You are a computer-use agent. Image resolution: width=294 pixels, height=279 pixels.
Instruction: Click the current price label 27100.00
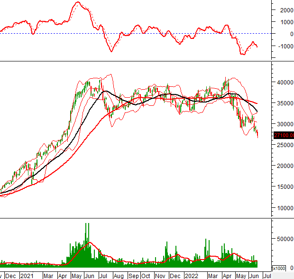(x=284, y=135)
